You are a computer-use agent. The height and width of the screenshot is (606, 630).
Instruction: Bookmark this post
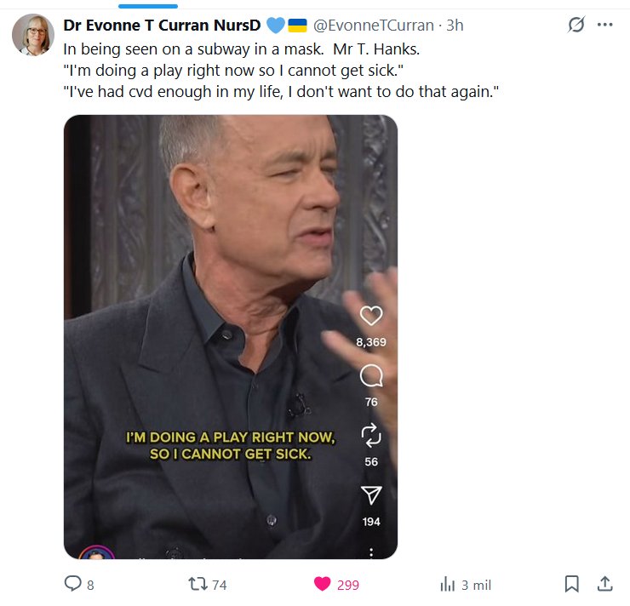(x=572, y=584)
